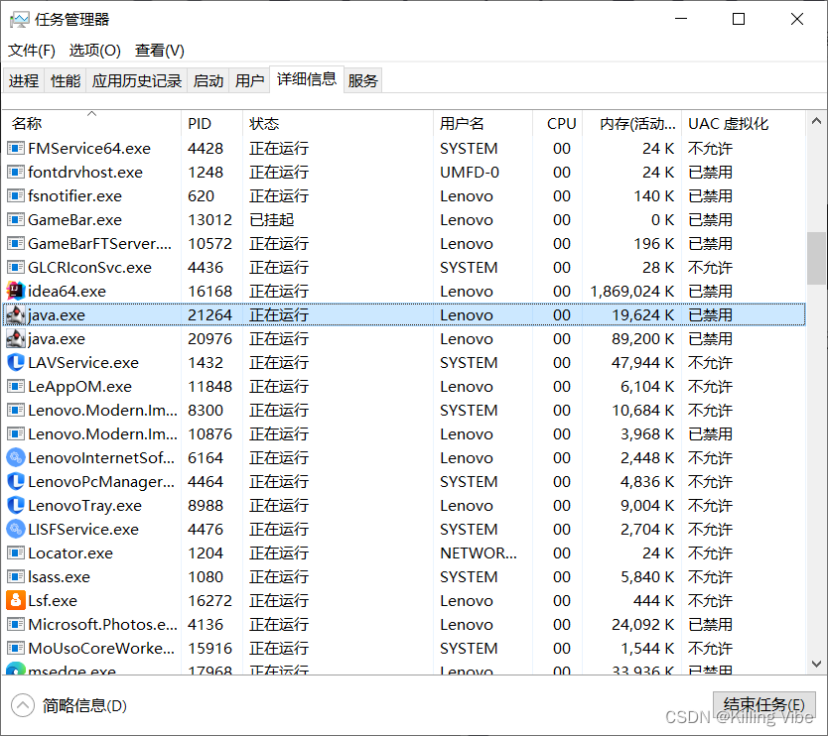Click the LISFService.exe icon
Screen dimensions: 828x736
[15, 529]
